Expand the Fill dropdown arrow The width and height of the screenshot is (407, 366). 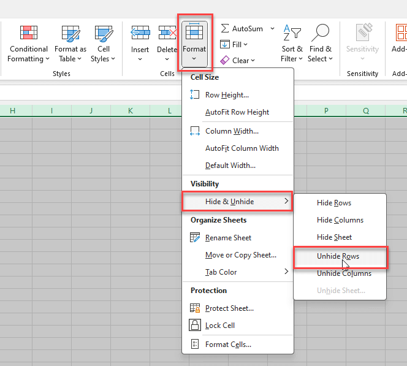click(x=245, y=45)
